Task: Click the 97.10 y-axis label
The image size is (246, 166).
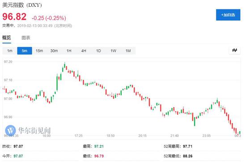Action: 8,80
